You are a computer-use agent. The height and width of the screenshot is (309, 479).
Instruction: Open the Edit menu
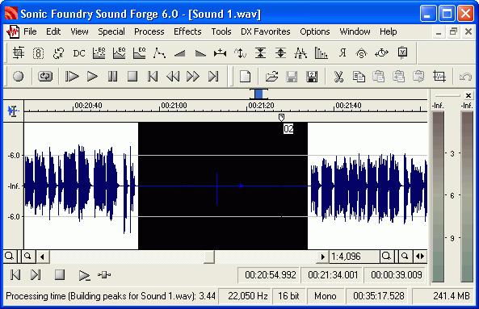[53, 31]
